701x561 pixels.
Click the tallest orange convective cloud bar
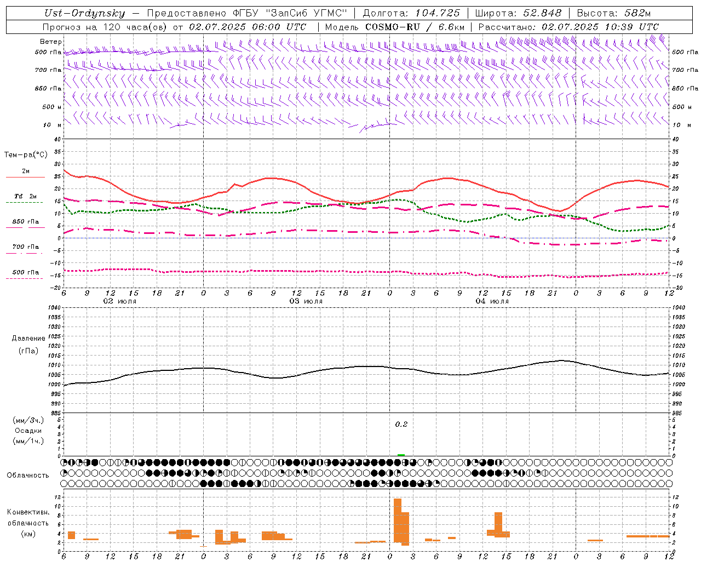398,520
